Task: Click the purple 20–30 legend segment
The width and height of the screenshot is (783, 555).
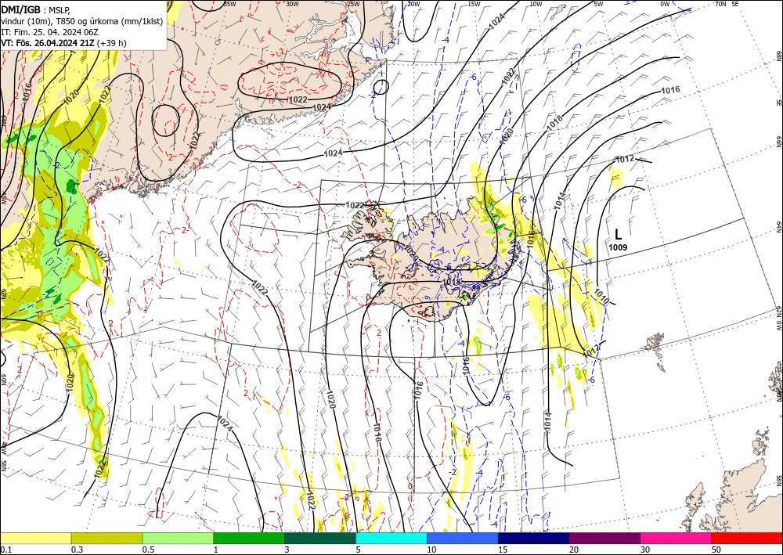Action: (604, 538)
